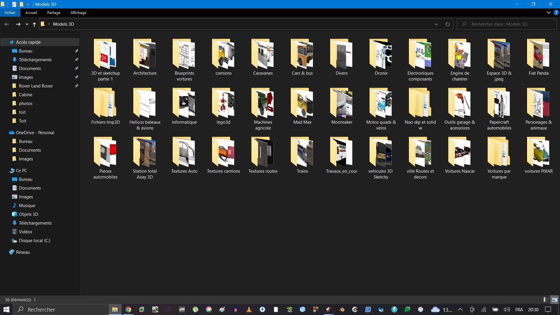The width and height of the screenshot is (560, 315).
Task: Open VLC media player from taskbar
Action: pos(249,309)
